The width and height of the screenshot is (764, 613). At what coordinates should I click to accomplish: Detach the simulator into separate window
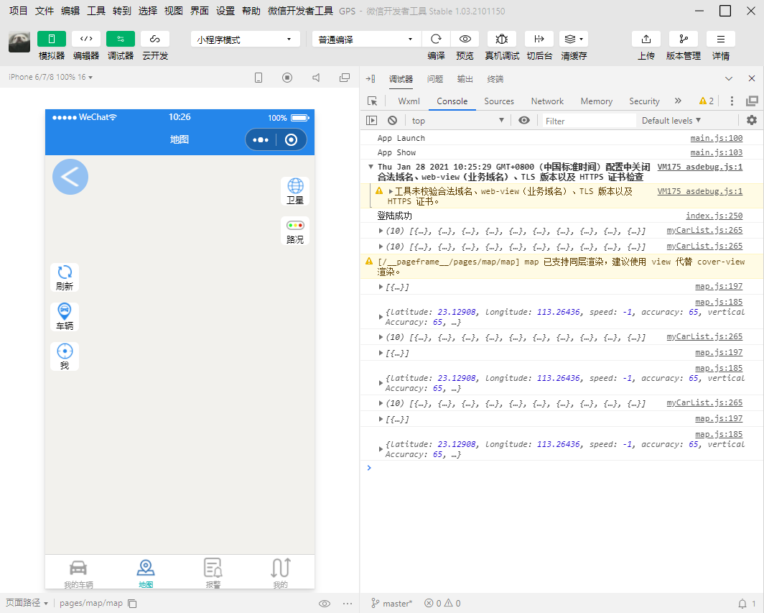pyautogui.click(x=345, y=78)
